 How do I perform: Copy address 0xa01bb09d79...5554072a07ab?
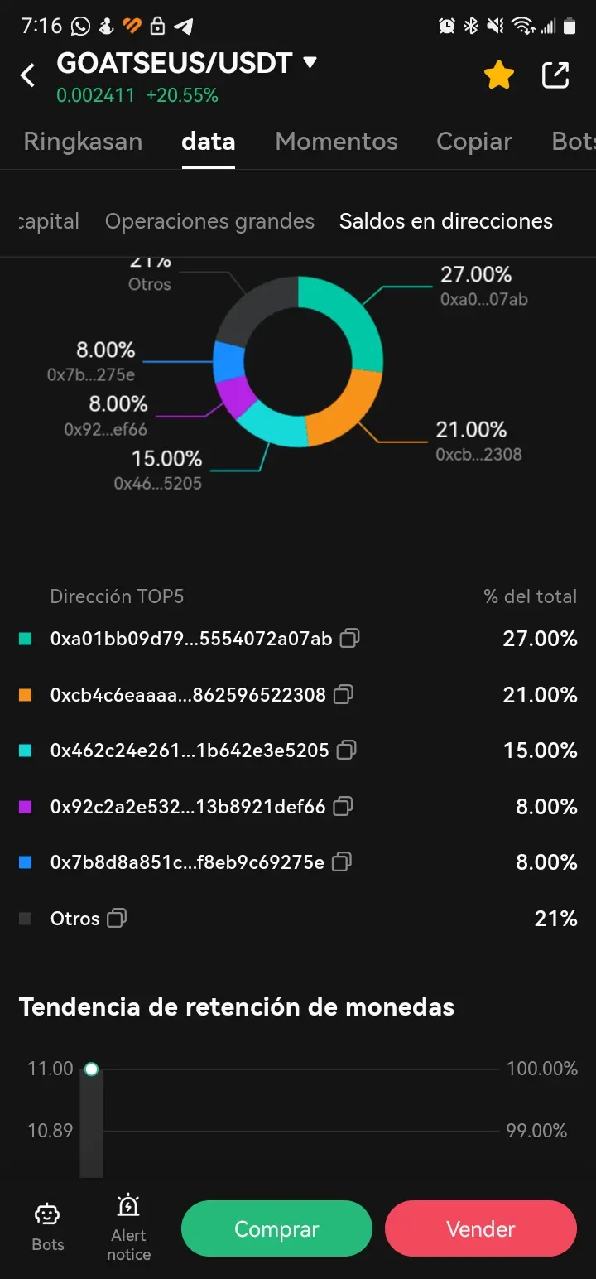pyautogui.click(x=350, y=638)
